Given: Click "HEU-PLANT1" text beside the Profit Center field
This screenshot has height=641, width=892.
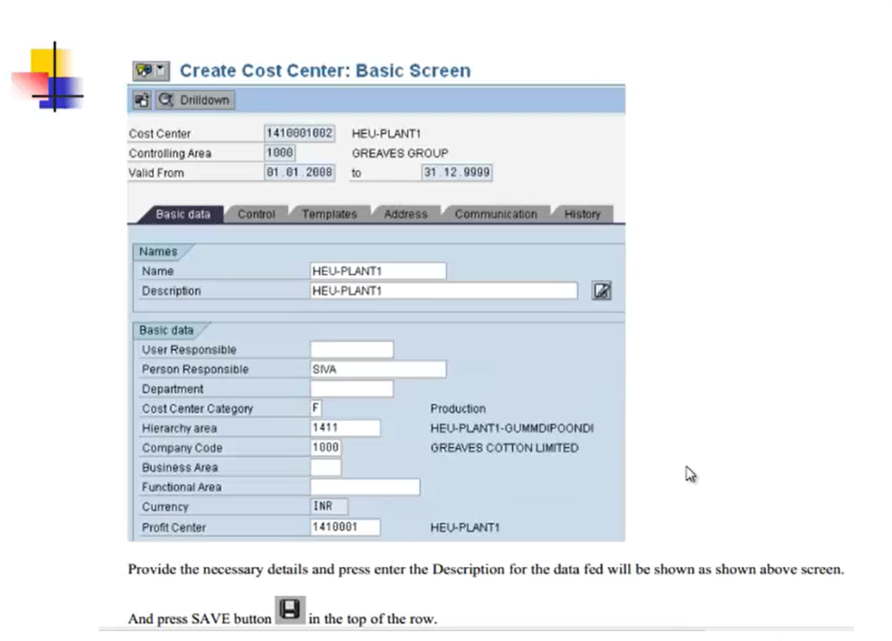Looking at the screenshot, I should [x=465, y=527].
